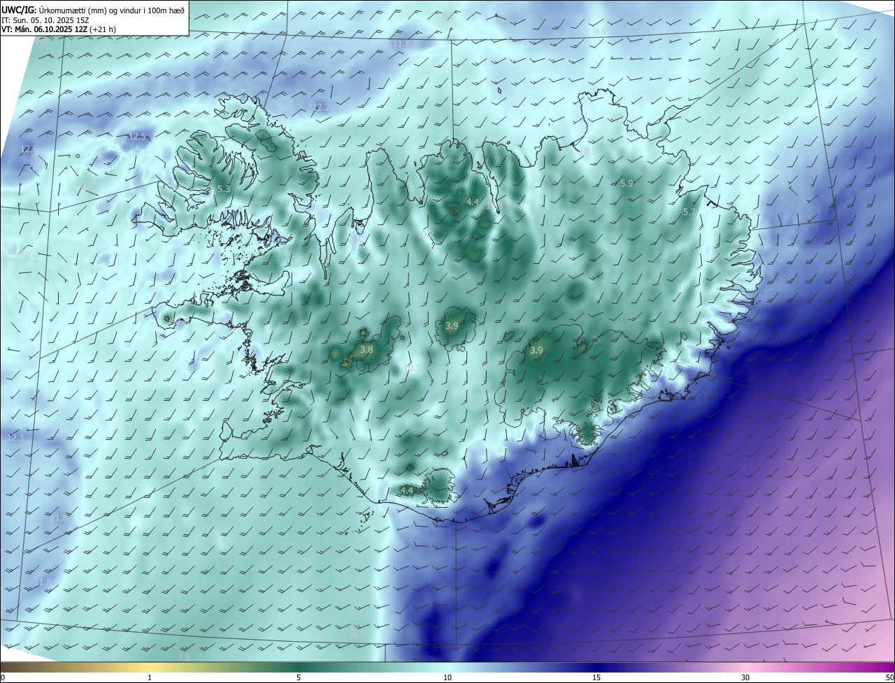
Task: Select the 5 tick on the color scale
Action: (299, 677)
